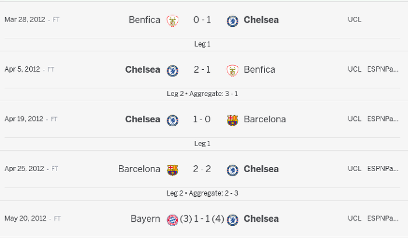Screen dimensions: 408x238
Task: Click UCL competition label for Mar 28 match
Action: (x=354, y=19)
